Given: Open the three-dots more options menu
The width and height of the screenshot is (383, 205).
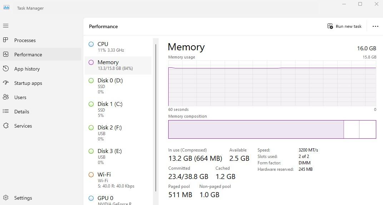Looking at the screenshot, I should [375, 26].
